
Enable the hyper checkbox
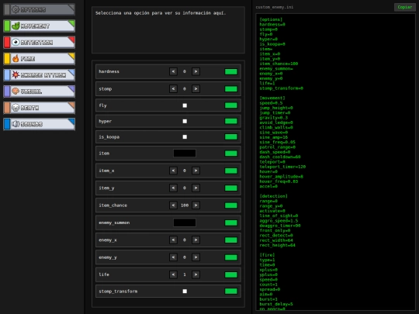[x=185, y=121]
